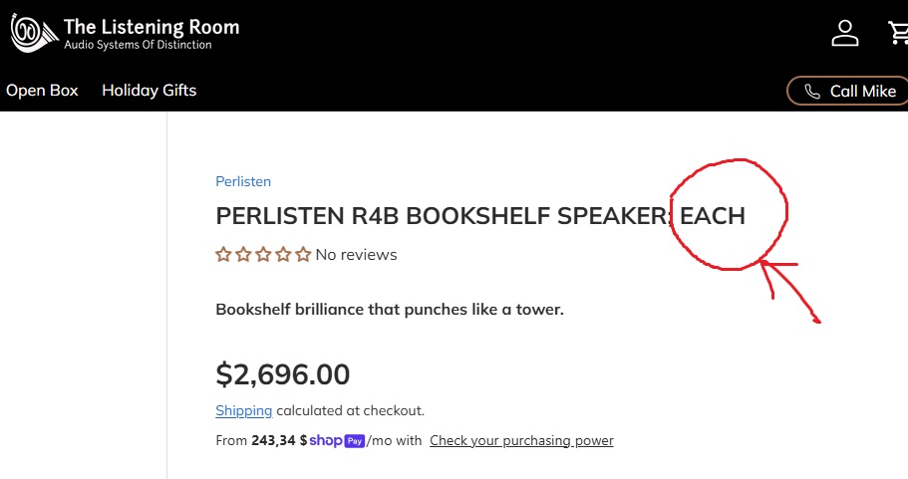Open the Open Box menu item

click(x=42, y=91)
